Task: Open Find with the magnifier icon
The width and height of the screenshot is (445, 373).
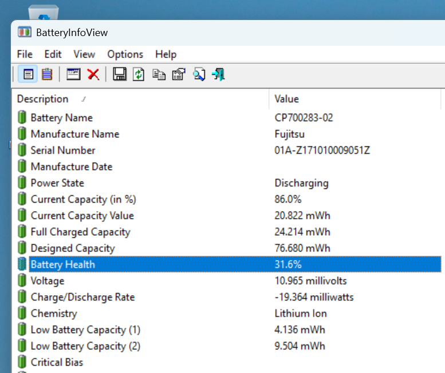Action: [199, 74]
